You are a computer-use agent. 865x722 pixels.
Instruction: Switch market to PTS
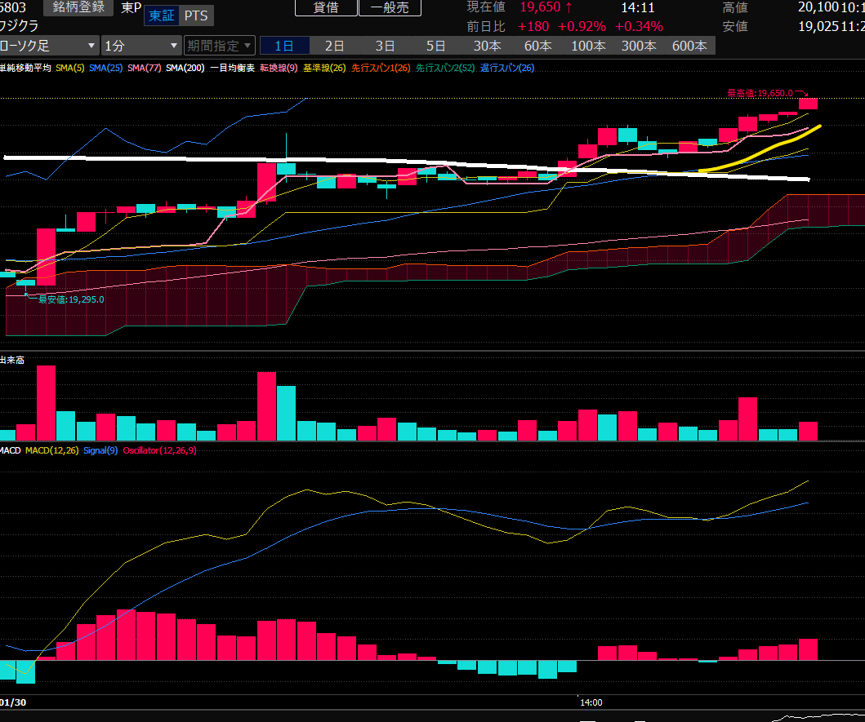195,16
